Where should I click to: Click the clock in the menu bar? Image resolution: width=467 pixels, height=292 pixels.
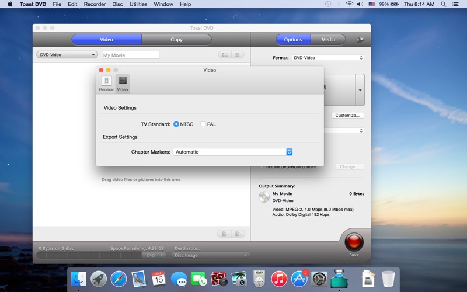click(419, 4)
